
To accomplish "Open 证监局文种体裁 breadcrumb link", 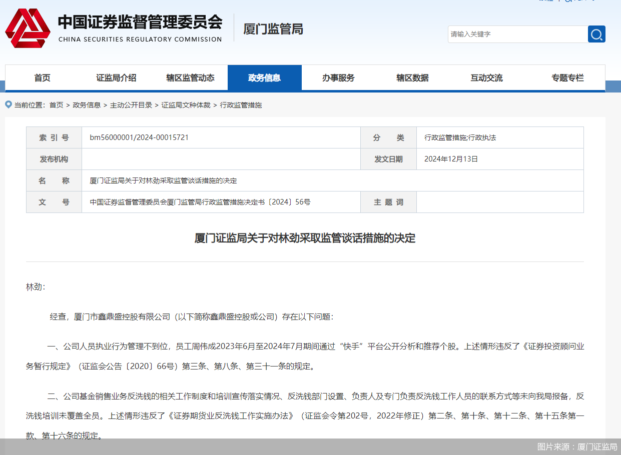I will (x=186, y=105).
